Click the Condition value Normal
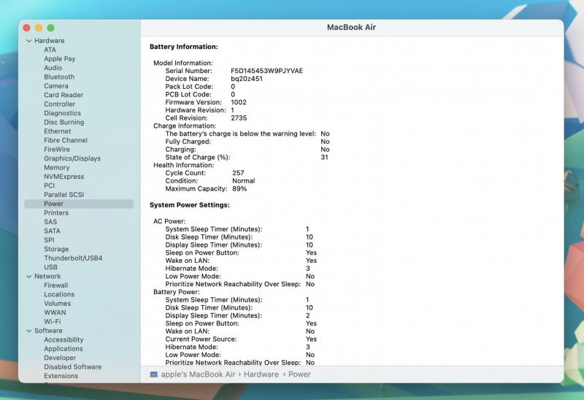The height and width of the screenshot is (400, 584). point(244,180)
